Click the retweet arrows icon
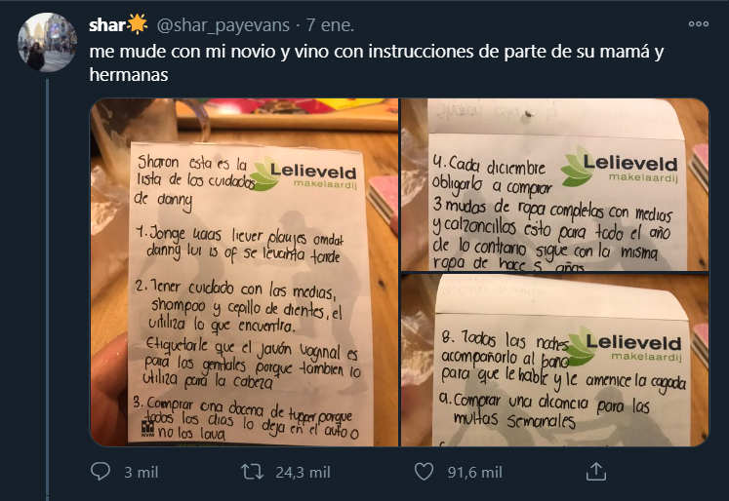The image size is (729, 501). 252,472
